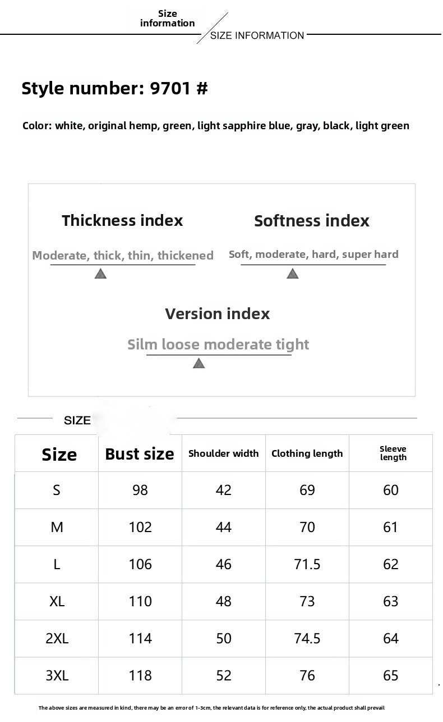Click the Style number 9701 heading
The height and width of the screenshot is (722, 443).
(114, 88)
